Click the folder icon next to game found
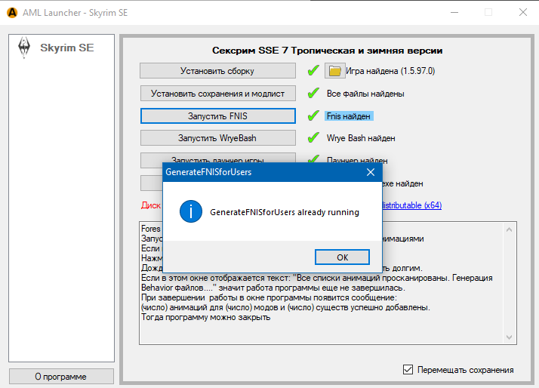Screen dimensions: 539x388 click(x=334, y=71)
